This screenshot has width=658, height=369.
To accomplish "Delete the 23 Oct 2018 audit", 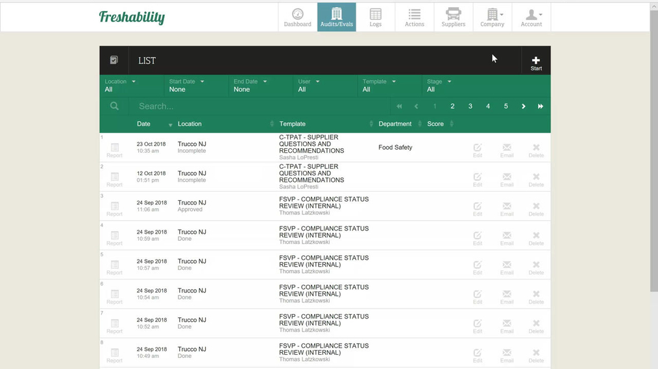I will 536,150.
